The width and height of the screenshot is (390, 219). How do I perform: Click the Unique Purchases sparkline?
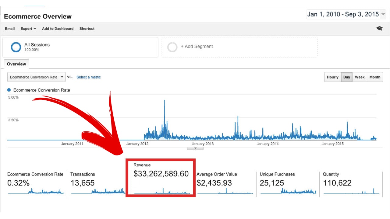click(288, 192)
